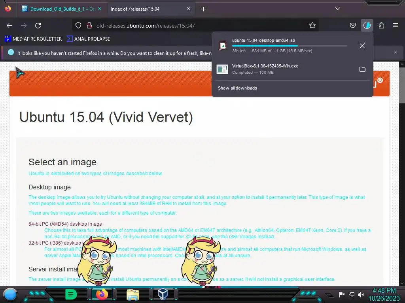Cancel the ubuntu-15.04 iso download
This screenshot has width=405, height=303.
point(362,46)
